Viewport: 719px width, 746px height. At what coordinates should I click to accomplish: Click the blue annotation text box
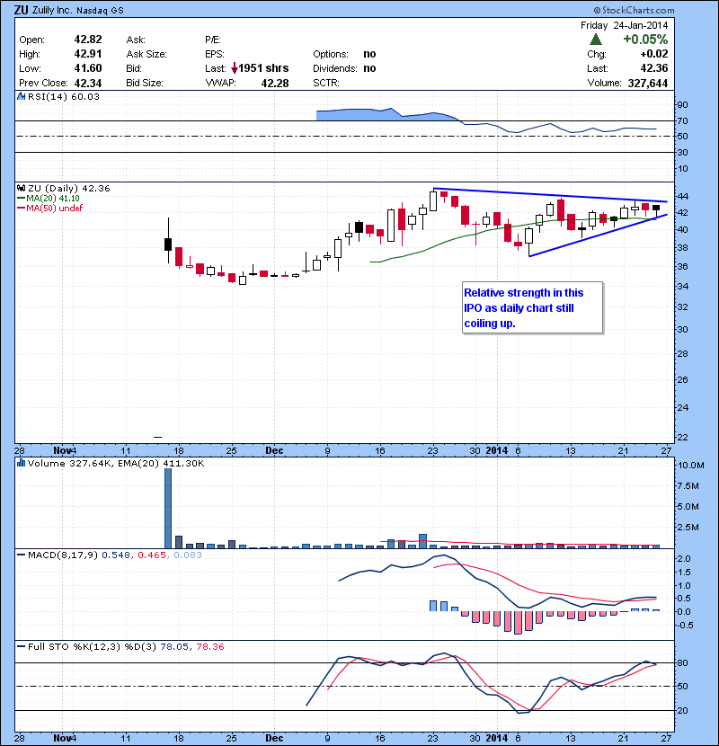[532, 307]
